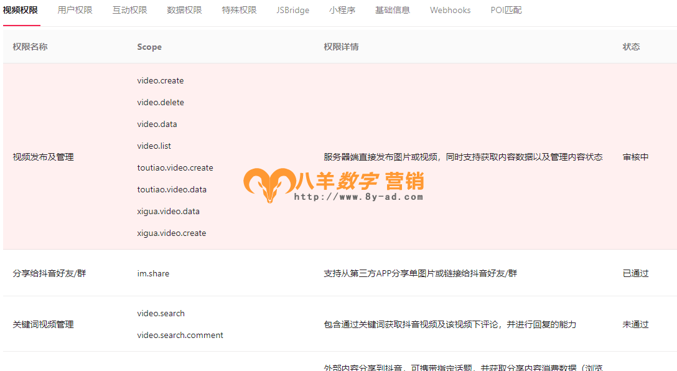Click the 已通过 status
The width and height of the screenshot is (677, 371).
click(635, 273)
